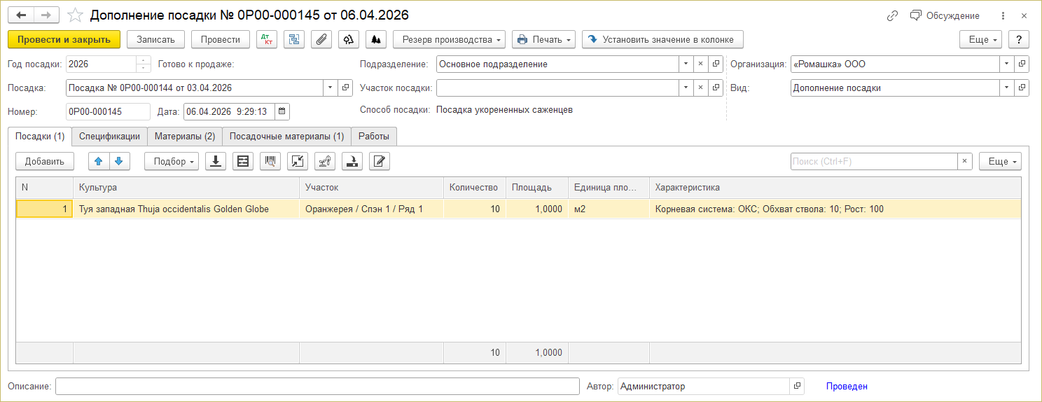Open the Подбор dropdown
Screen dimensions: 1042x402
coord(172,162)
